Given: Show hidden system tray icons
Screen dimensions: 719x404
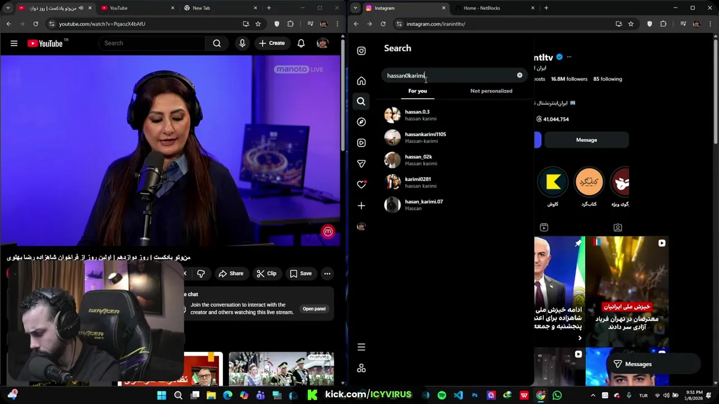Looking at the screenshot, I should coord(593,396).
